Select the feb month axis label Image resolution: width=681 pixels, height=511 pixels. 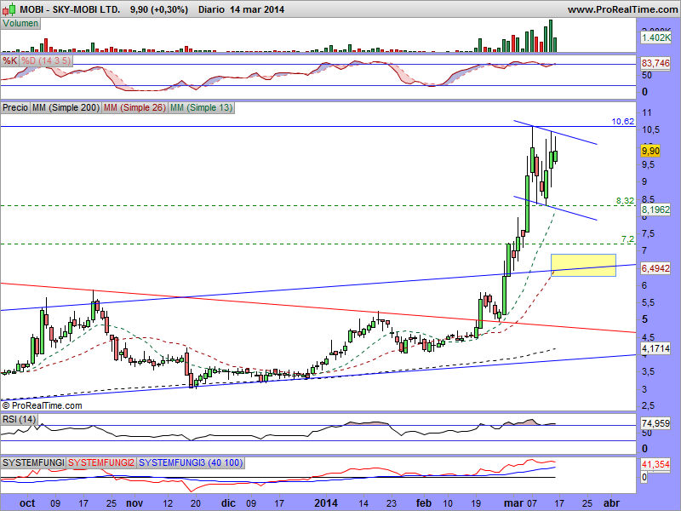[424, 503]
